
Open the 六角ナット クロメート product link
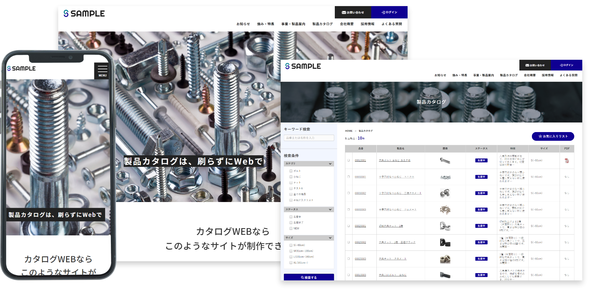click(392, 259)
